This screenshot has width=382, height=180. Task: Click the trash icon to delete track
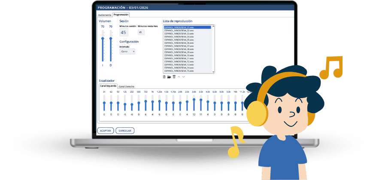(x=174, y=77)
